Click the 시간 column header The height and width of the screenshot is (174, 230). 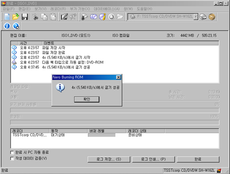click(x=30, y=43)
